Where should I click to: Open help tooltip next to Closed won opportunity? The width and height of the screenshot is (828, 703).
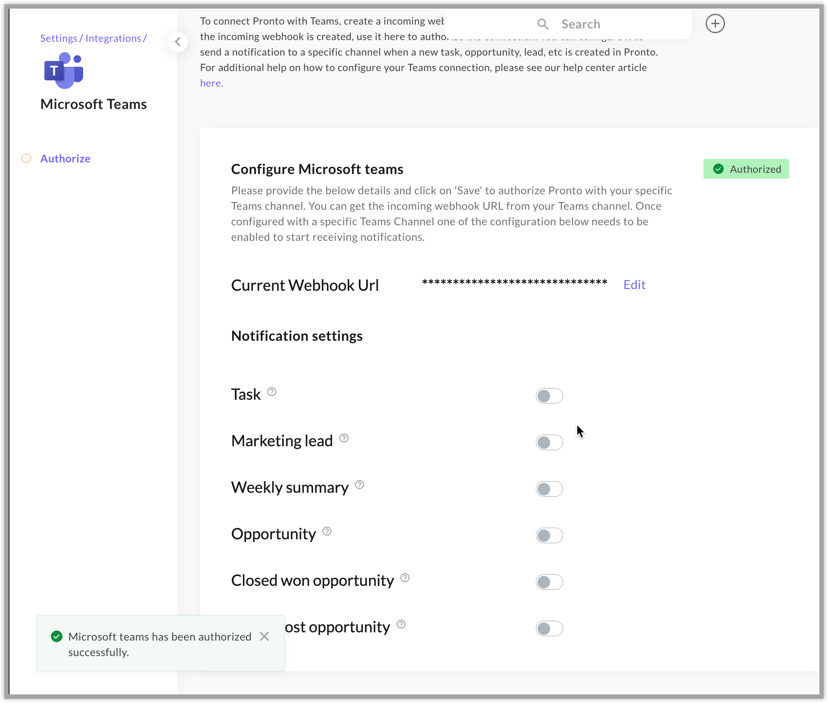coord(405,578)
